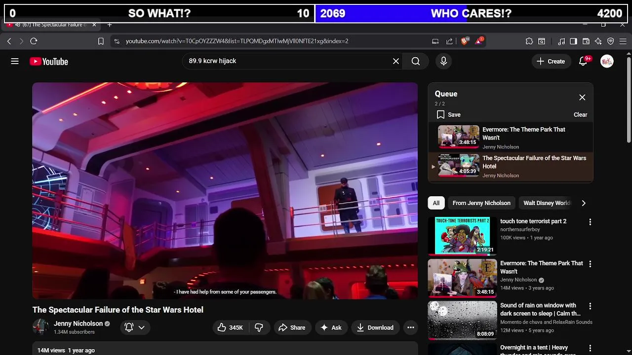Open recommended Evermore: The Theme Park title
Viewport: 632px width, 355px height.
(x=542, y=267)
